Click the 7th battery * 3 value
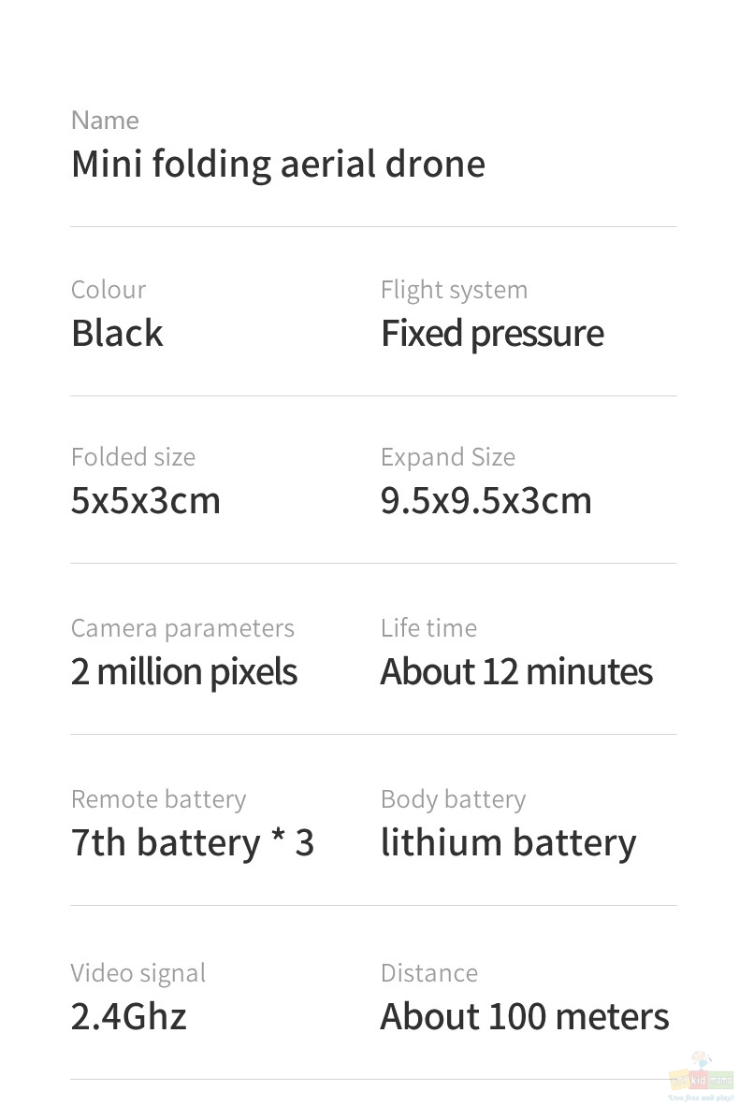The image size is (739, 1105). (193, 843)
